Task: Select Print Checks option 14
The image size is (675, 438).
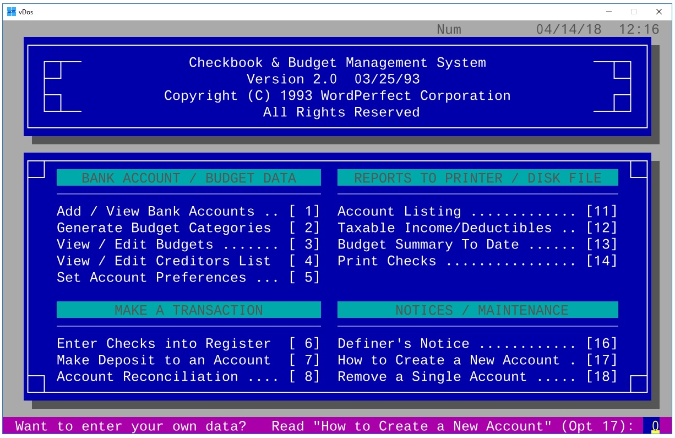Action: pos(477,261)
